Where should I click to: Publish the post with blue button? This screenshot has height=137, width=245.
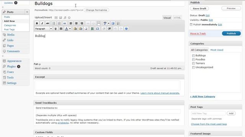[x=231, y=33]
